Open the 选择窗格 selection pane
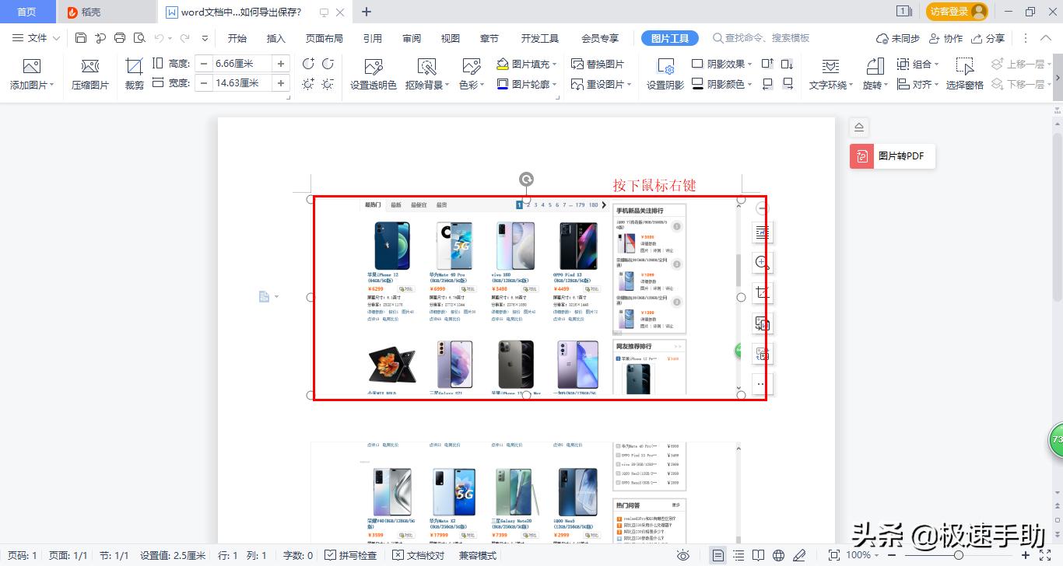 coord(965,74)
